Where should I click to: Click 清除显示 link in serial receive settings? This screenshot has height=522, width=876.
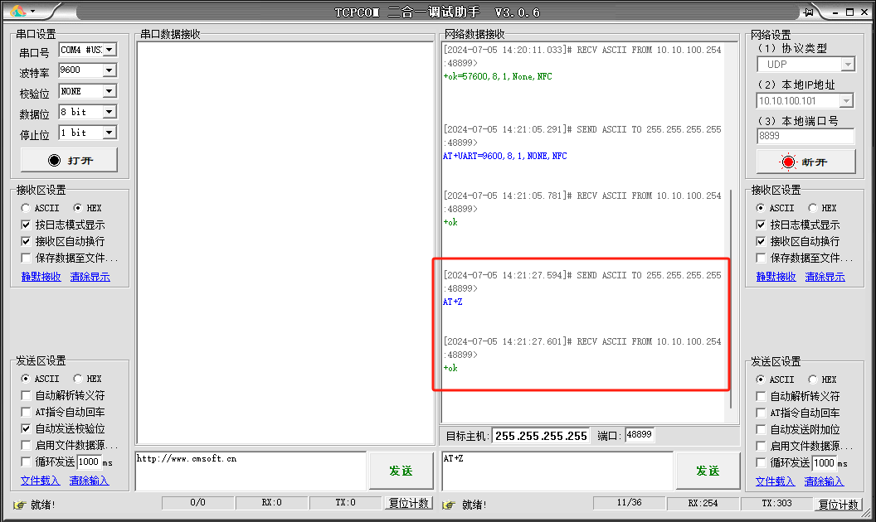(90, 277)
